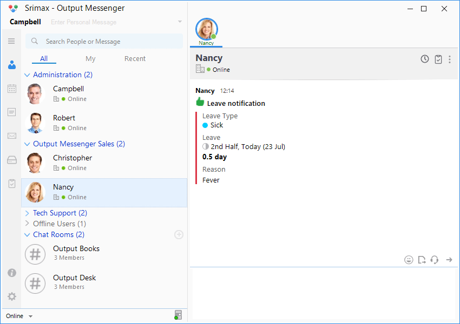Open chat with Robert
Image resolution: width=460 pixels, height=324 pixels.
(104, 123)
